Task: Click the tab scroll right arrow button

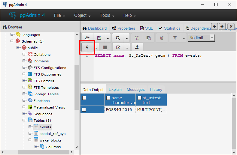Action: pos(222,27)
